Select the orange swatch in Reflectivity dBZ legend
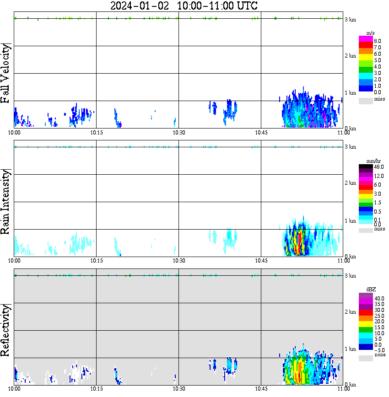This screenshot has height=397, width=389. [x=366, y=318]
